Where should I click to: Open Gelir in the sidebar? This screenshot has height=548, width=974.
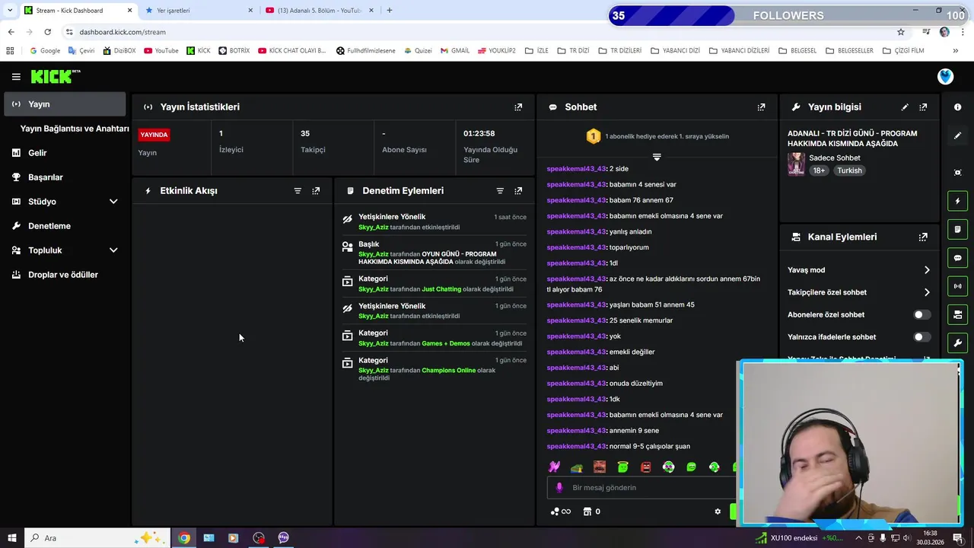click(65, 153)
